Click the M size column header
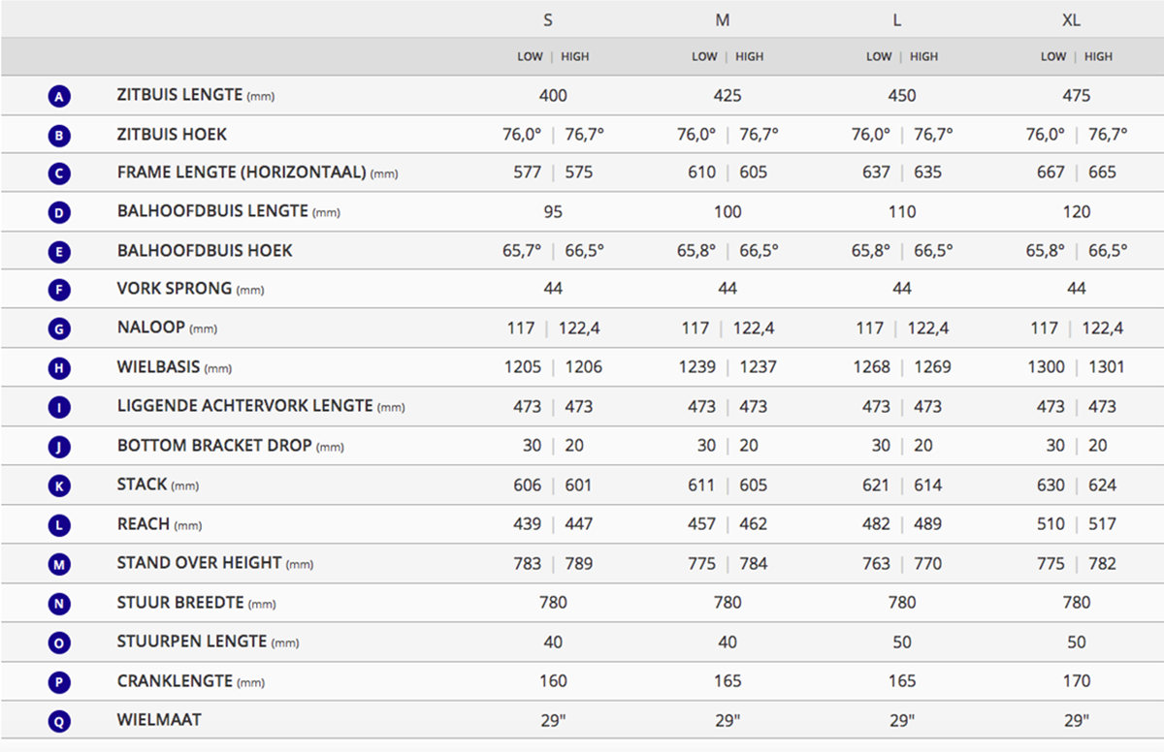 pos(723,20)
